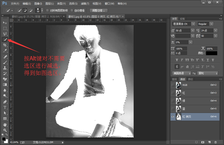Select the Move tool

5,23
